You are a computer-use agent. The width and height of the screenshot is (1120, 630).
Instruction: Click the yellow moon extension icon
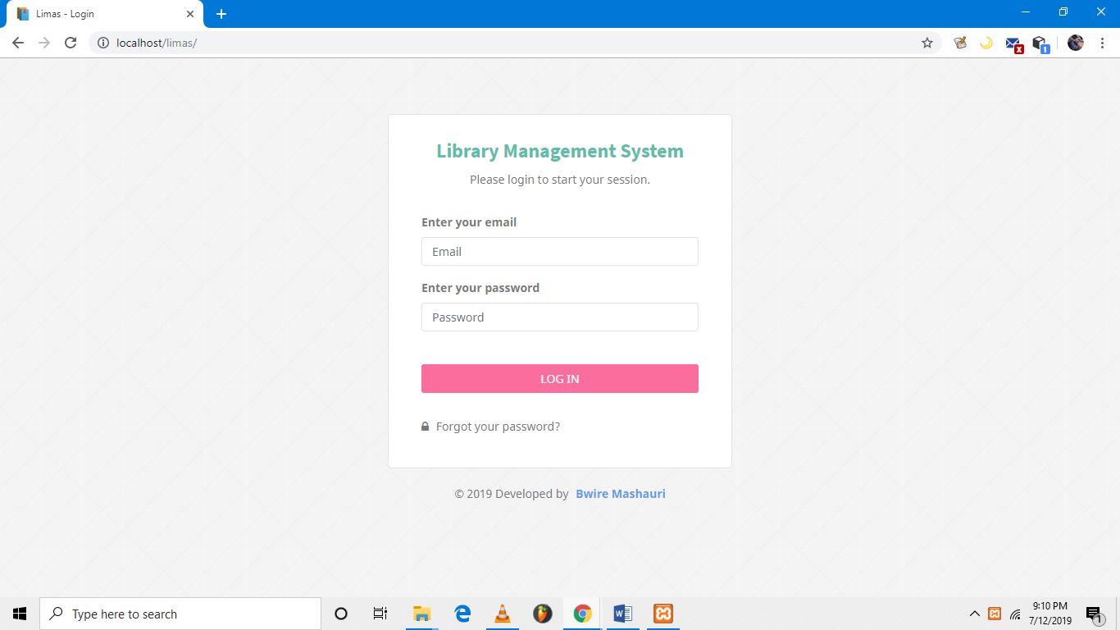pyautogui.click(x=986, y=43)
